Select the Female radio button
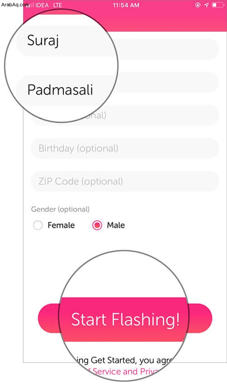The image size is (227, 384). (x=38, y=225)
